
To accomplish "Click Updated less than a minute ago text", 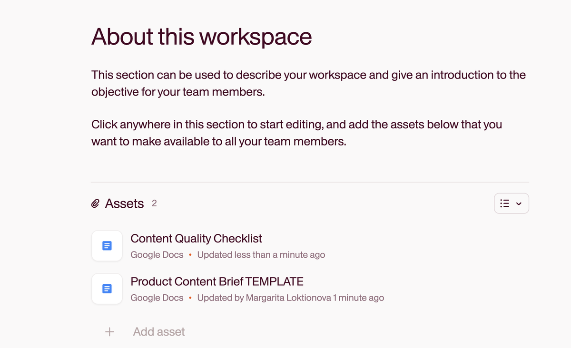I will point(261,255).
